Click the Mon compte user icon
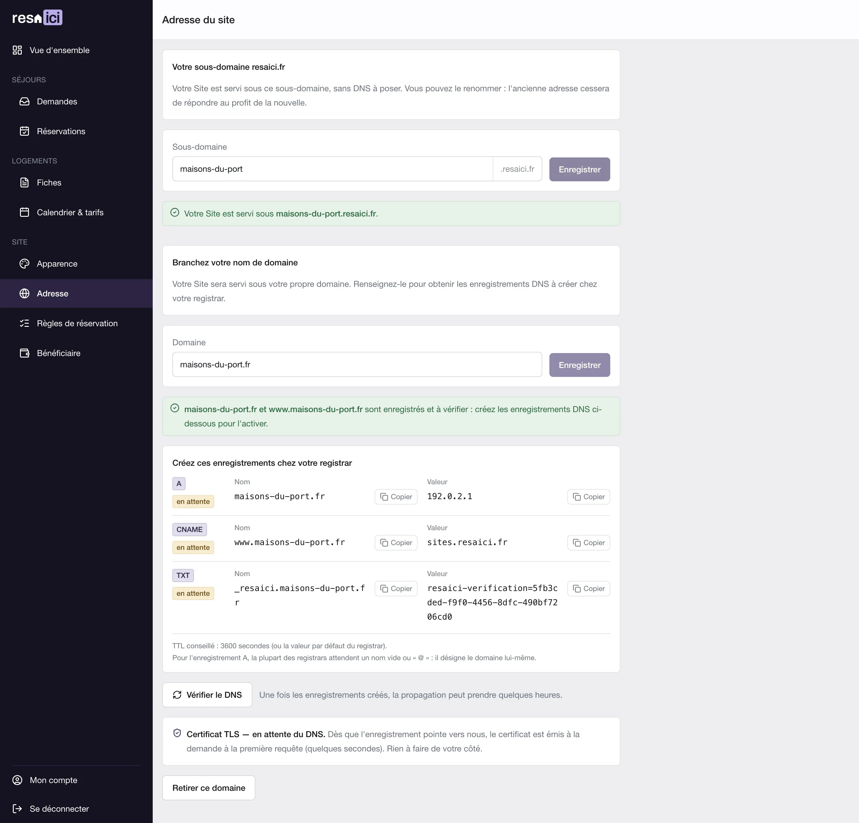The image size is (859, 823). click(x=17, y=780)
